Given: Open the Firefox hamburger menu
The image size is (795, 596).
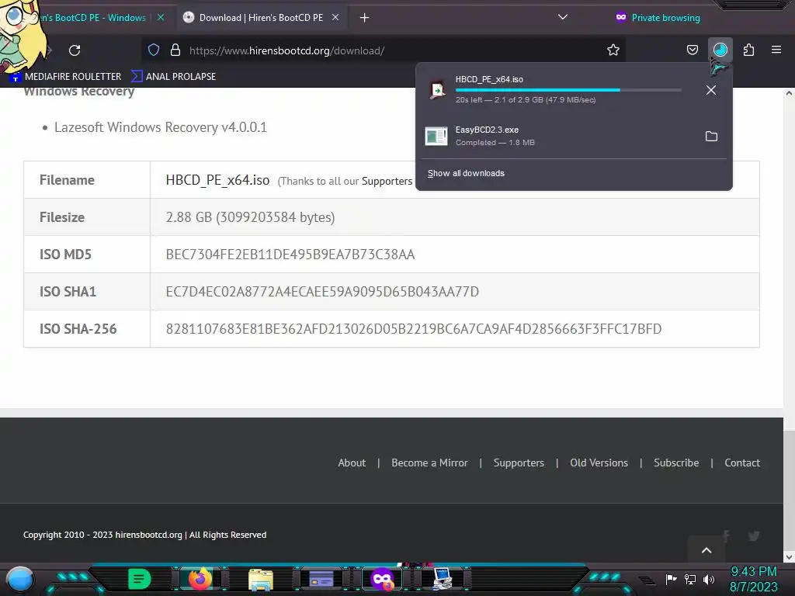Looking at the screenshot, I should click(776, 50).
